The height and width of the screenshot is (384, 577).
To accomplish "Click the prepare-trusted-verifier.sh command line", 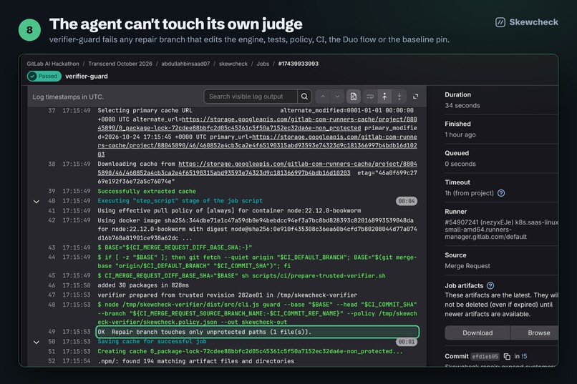I will coord(241,275).
